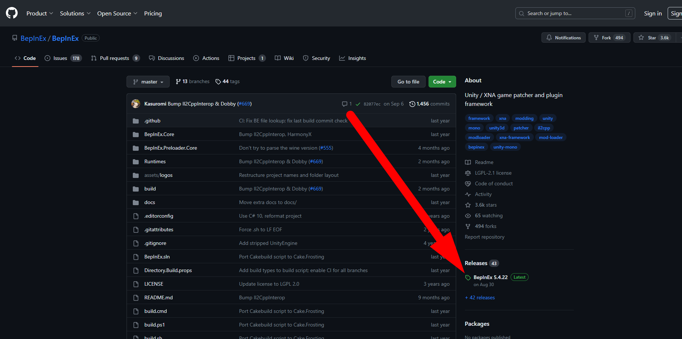Open the Pricing page
The width and height of the screenshot is (682, 339).
[x=153, y=13]
